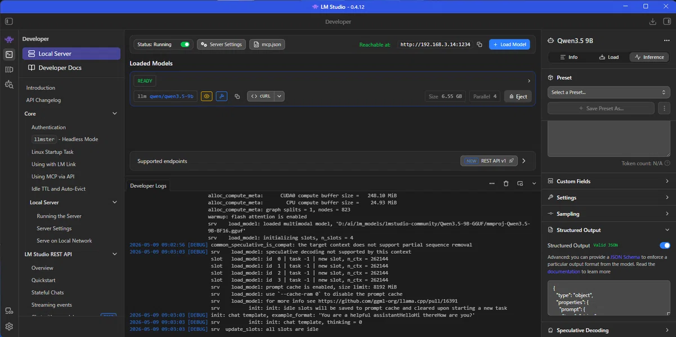Toggle the server Status: Running switch
Image resolution: width=676 pixels, height=337 pixels.
(185, 44)
